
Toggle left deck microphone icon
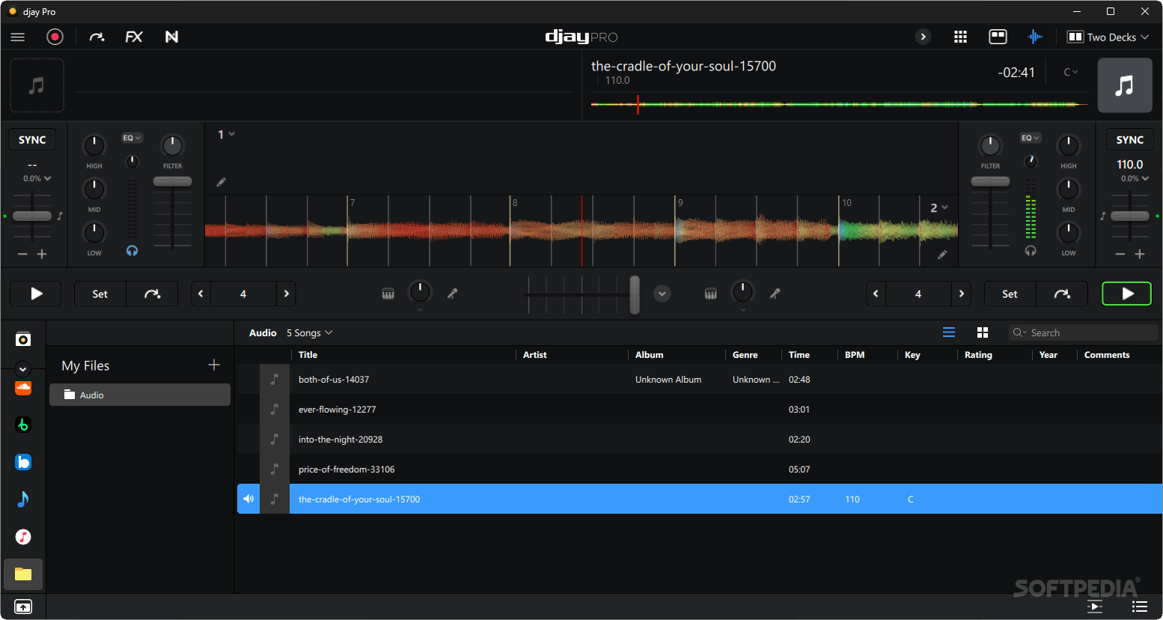click(x=452, y=294)
